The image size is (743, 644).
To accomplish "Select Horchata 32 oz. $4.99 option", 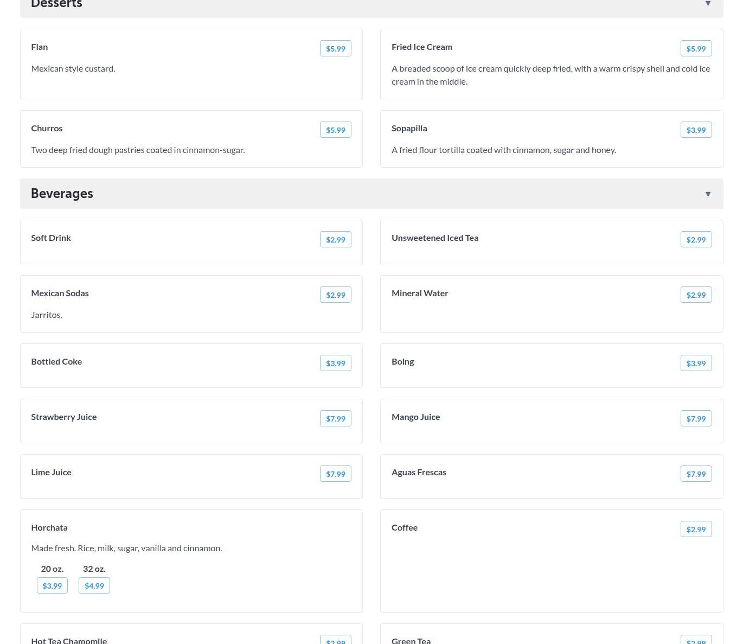I will (x=94, y=585).
